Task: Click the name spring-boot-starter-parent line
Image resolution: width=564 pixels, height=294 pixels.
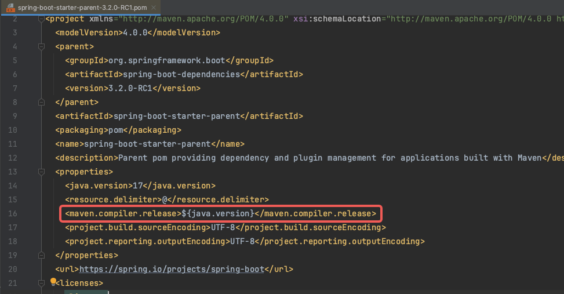Action: pyautogui.click(x=150, y=144)
